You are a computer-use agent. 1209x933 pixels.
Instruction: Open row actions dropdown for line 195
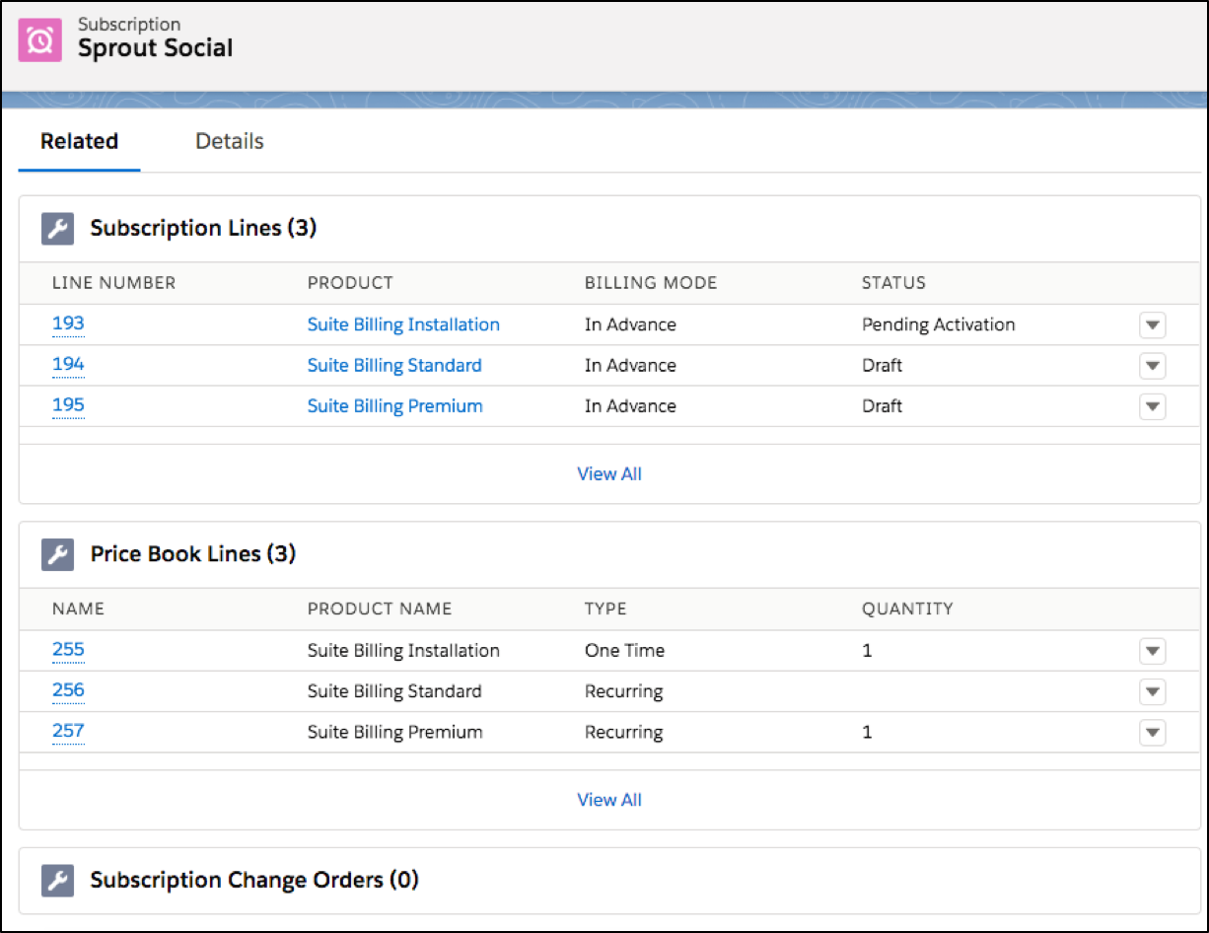pos(1152,406)
